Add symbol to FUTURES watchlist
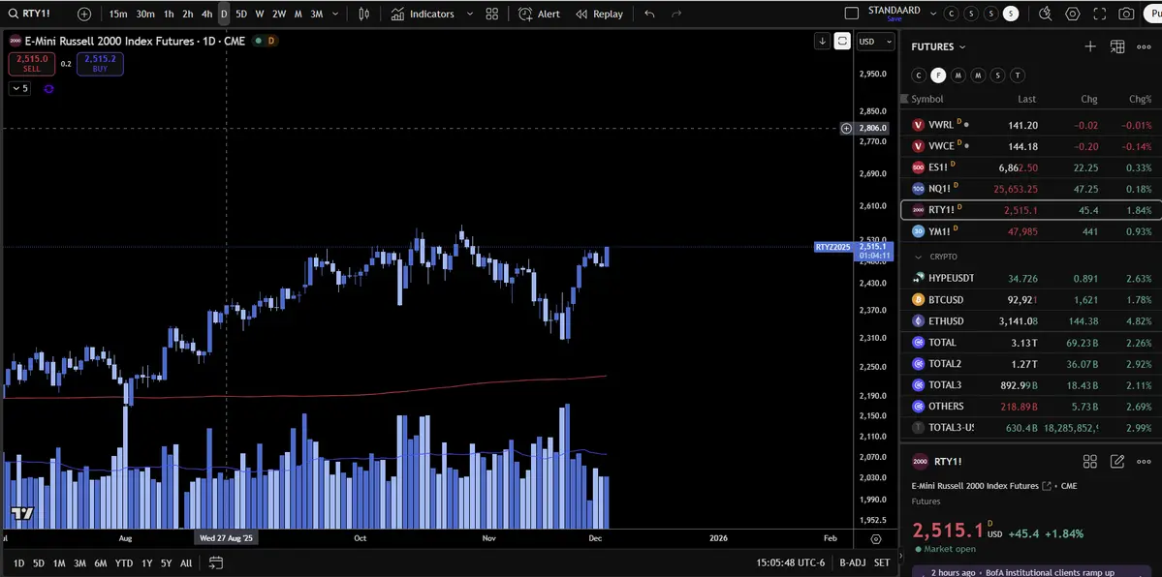This screenshot has width=1162, height=577. click(1090, 46)
